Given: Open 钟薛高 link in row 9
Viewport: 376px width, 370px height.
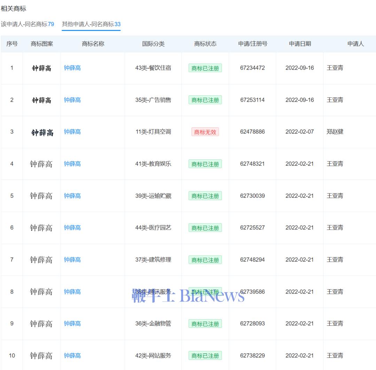Looking at the screenshot, I should [x=72, y=323].
